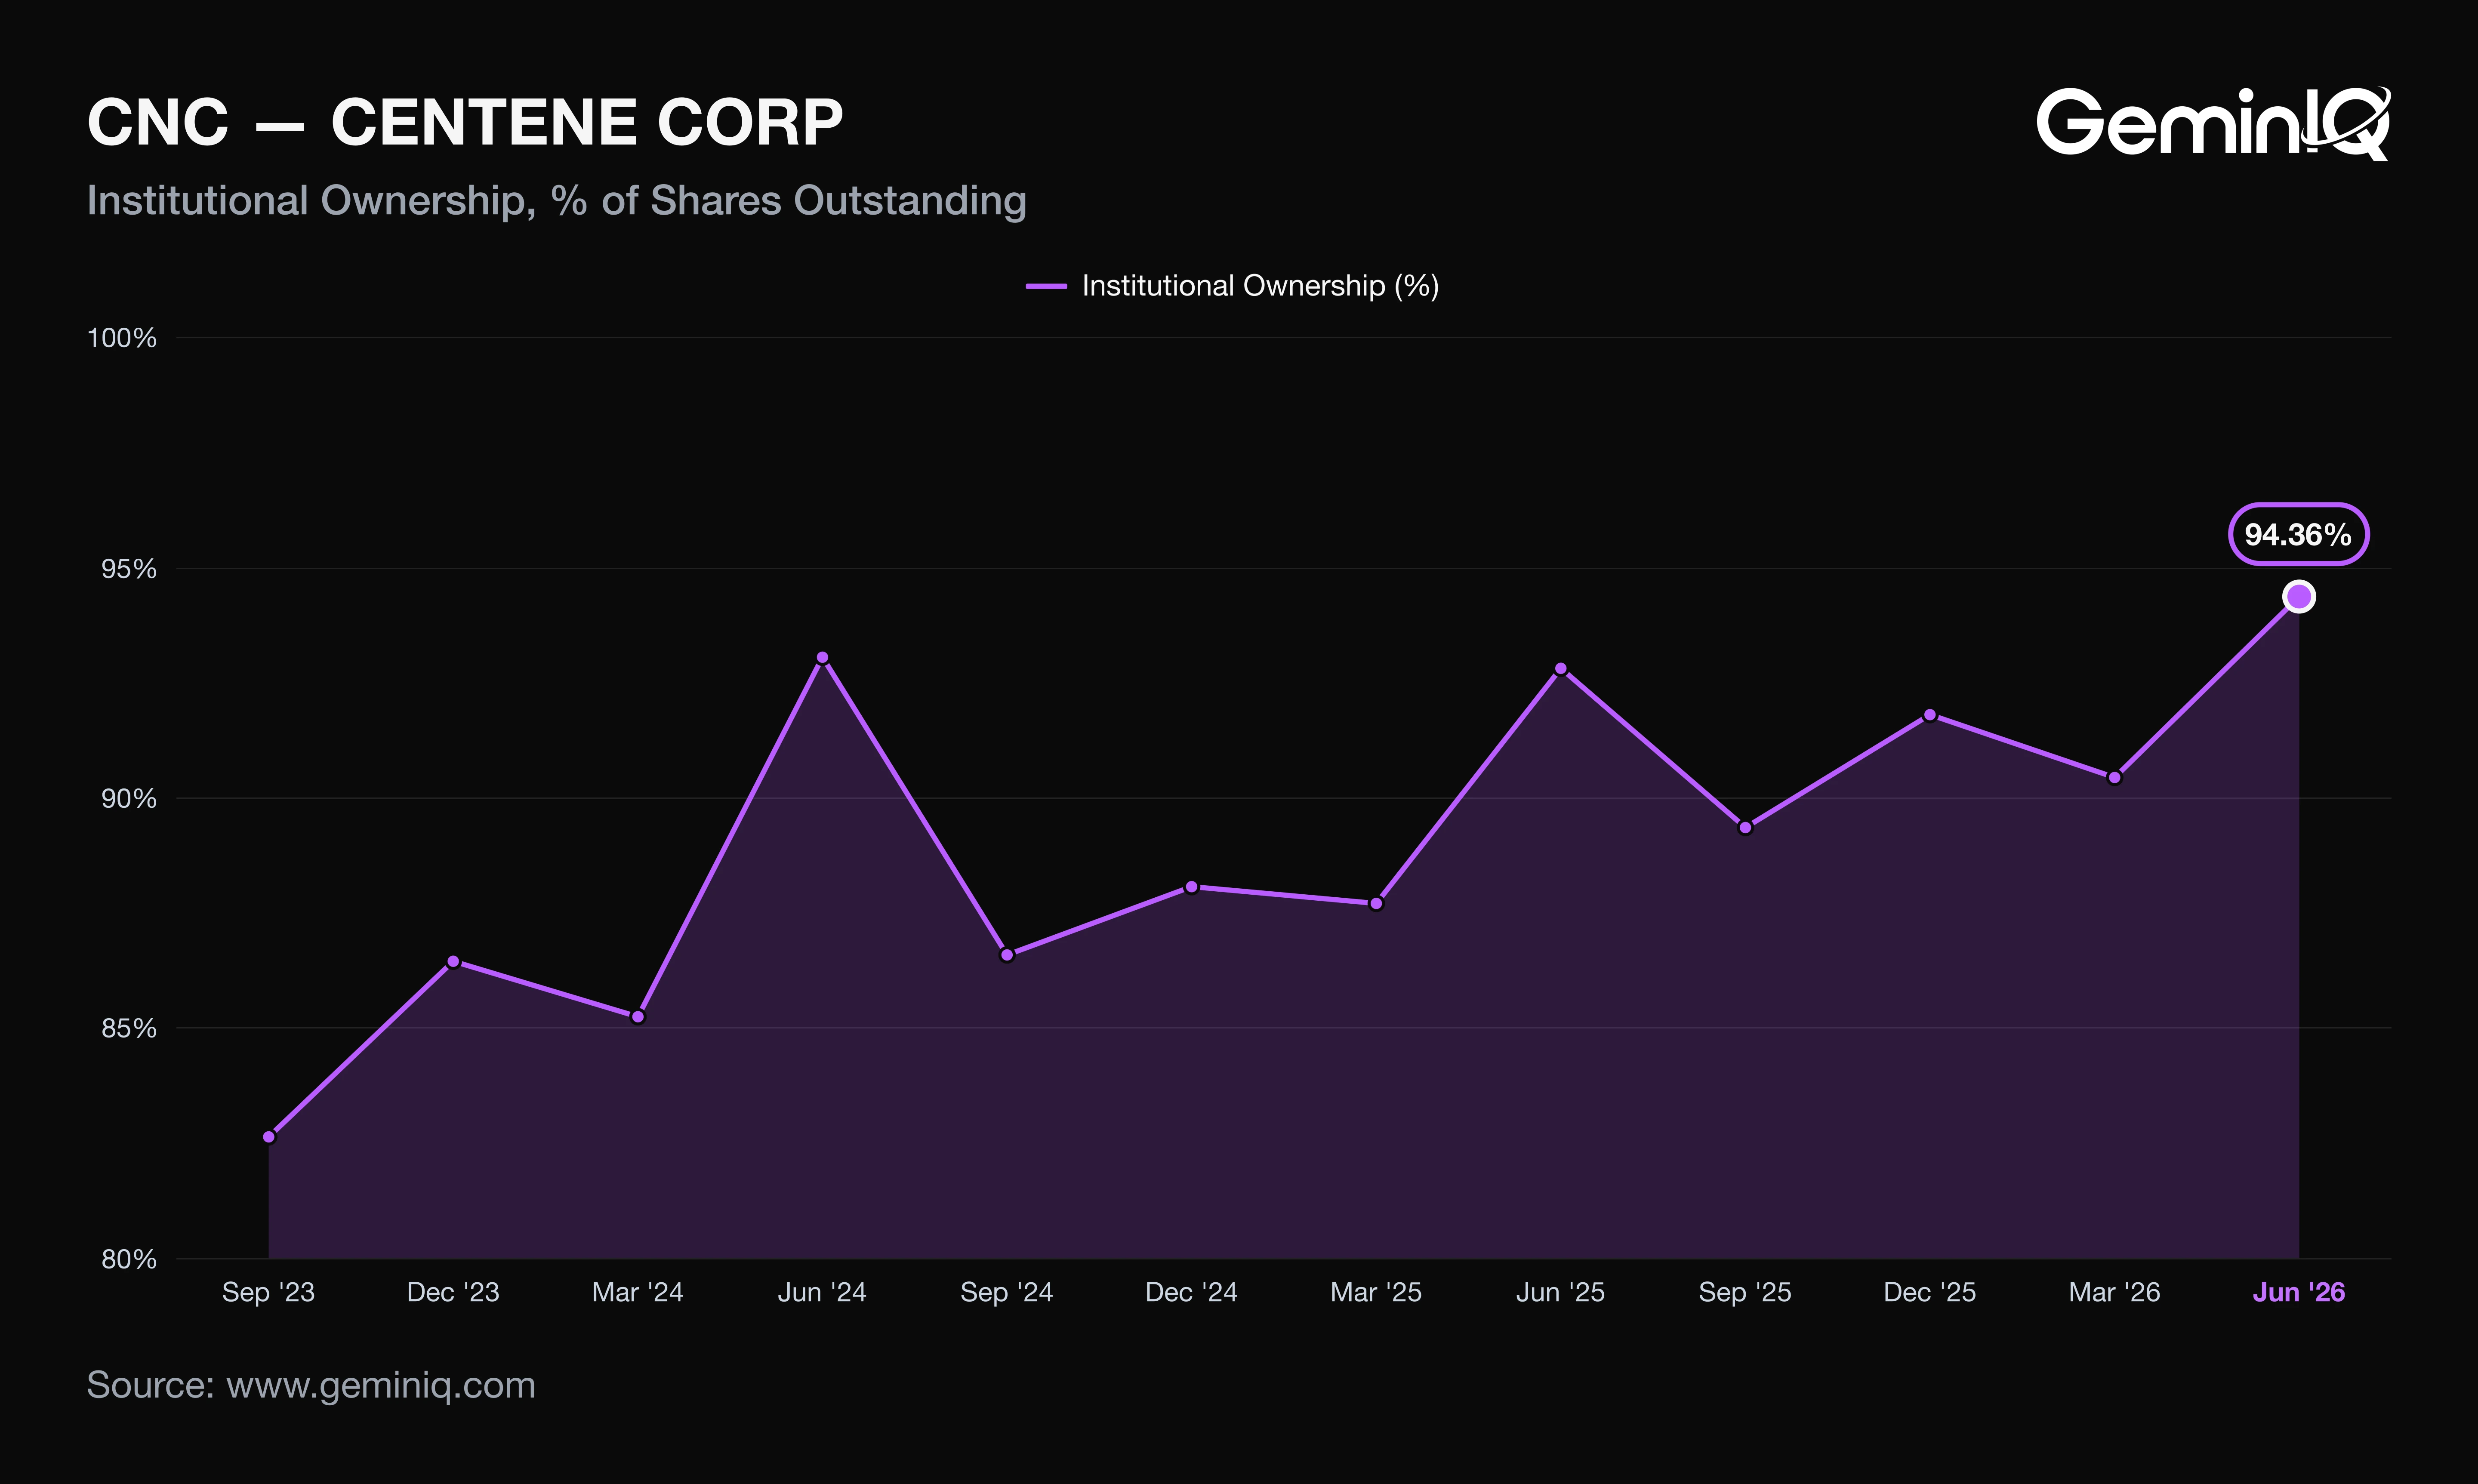Click the CNC — CENTENE CORP title

465,123
